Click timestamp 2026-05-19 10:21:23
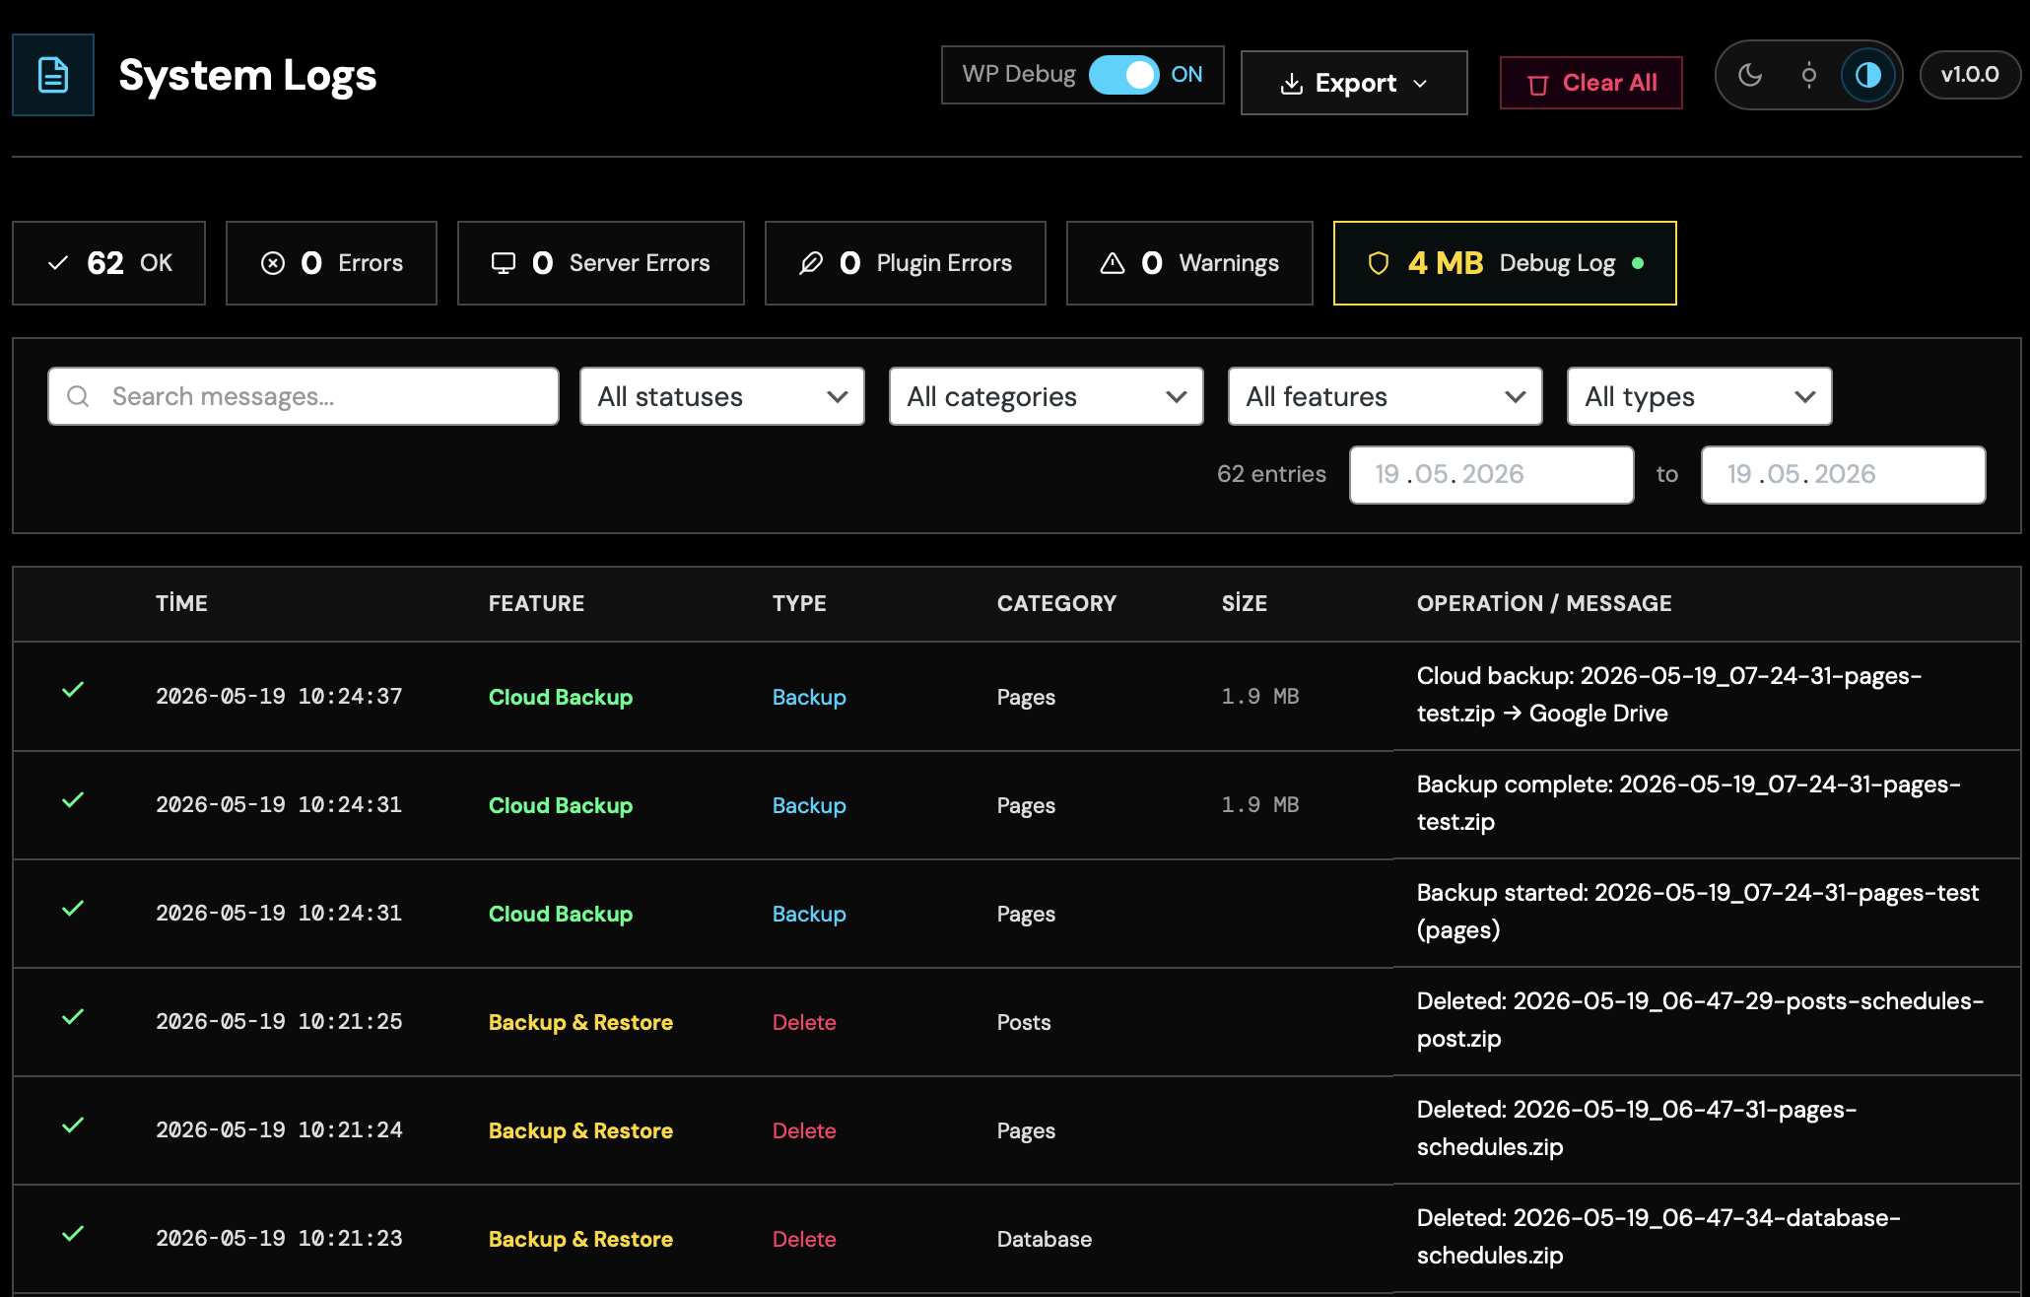 point(279,1239)
